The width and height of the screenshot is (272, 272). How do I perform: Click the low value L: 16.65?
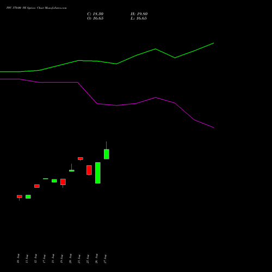pos(139,18)
